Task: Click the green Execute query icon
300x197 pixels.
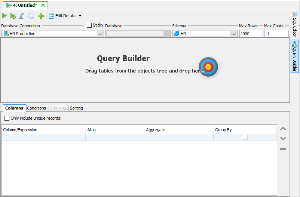Action: (x=4, y=16)
